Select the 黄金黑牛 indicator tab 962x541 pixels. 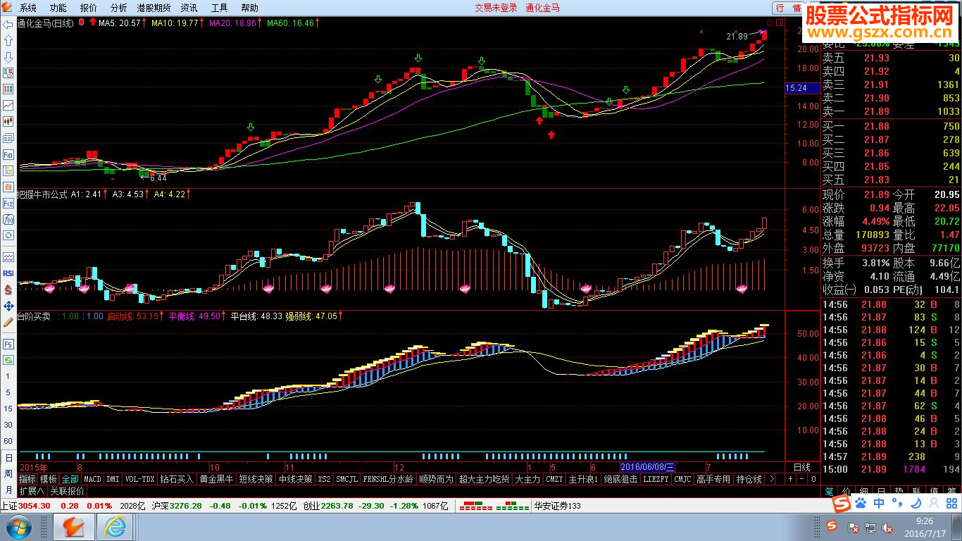tap(216, 479)
